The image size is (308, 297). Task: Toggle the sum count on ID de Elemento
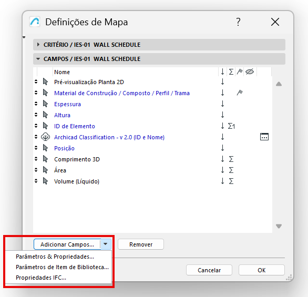[x=231, y=126]
